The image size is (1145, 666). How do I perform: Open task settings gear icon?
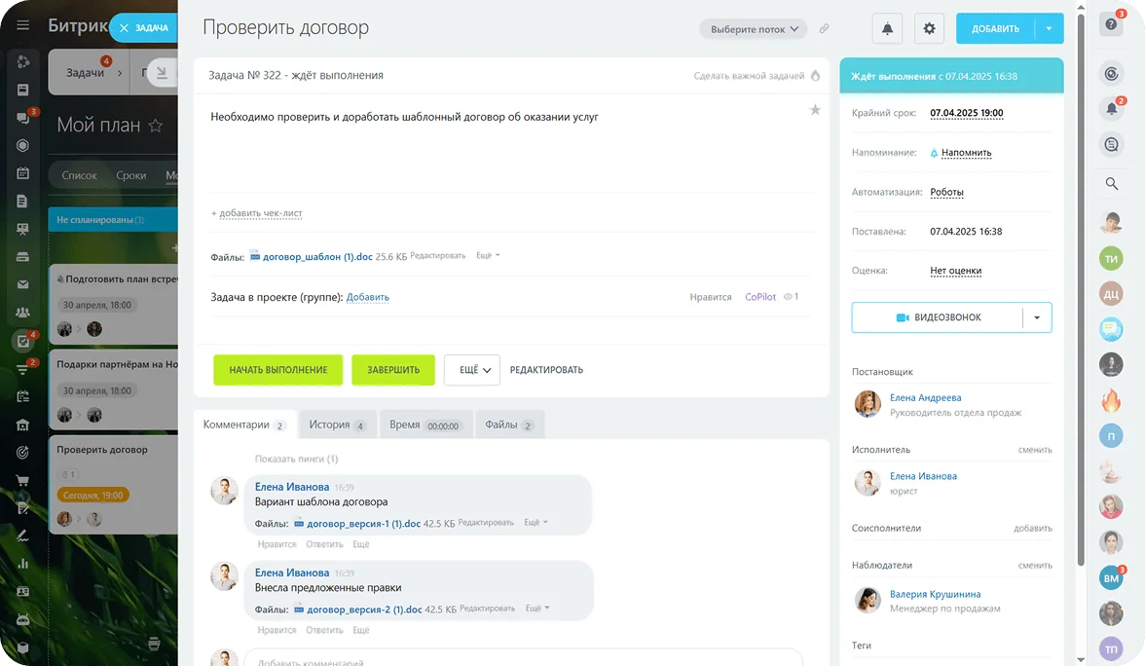(x=929, y=29)
